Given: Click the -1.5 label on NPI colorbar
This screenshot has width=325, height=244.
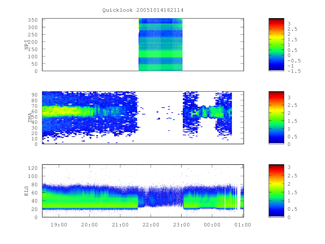Looking at the screenshot, I should pyautogui.click(x=294, y=71).
